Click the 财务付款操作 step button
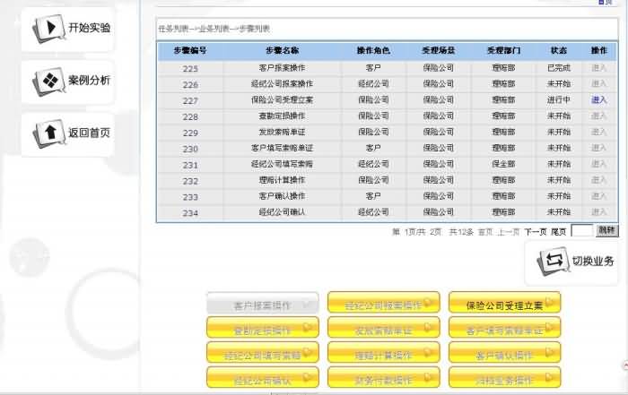Screen dimensions: 628x395 pos(383,378)
